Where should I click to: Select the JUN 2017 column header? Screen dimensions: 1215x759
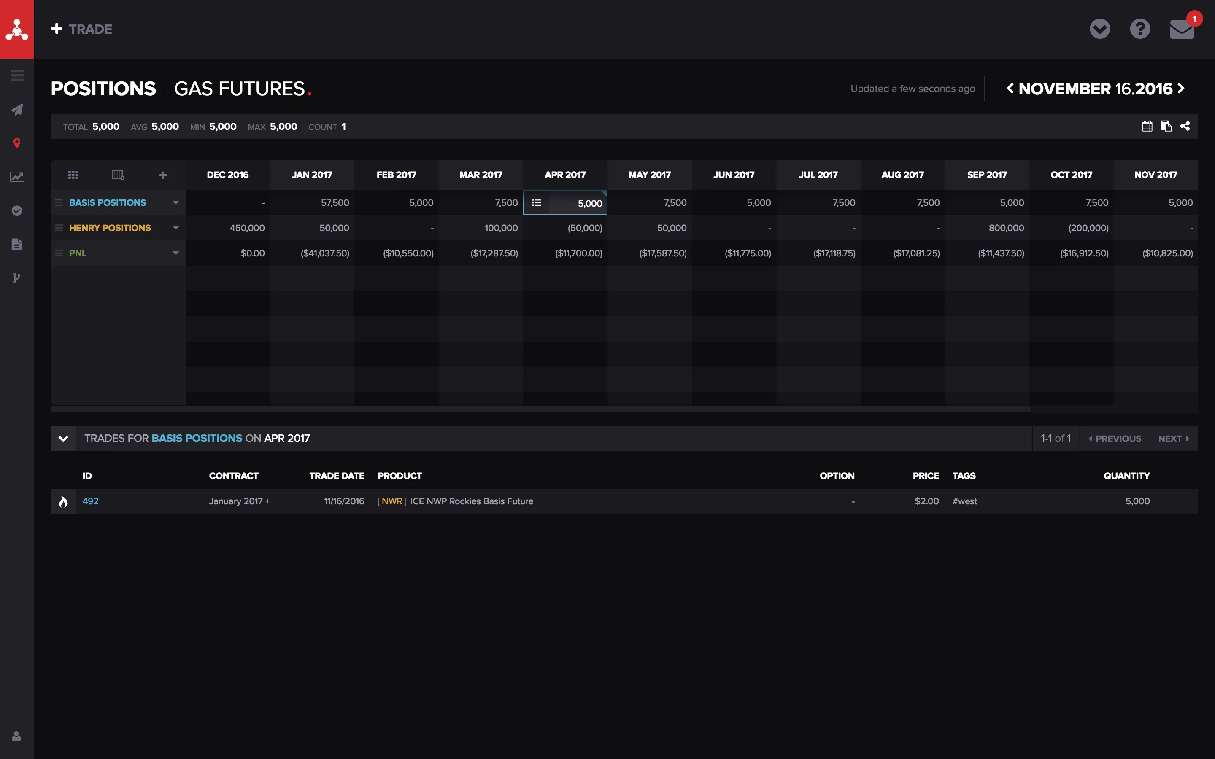[734, 175]
